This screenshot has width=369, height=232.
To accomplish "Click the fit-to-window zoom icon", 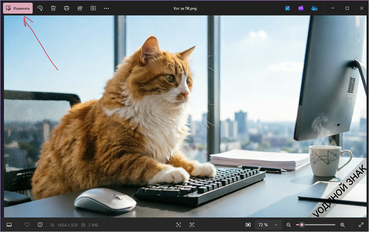I will [x=248, y=225].
